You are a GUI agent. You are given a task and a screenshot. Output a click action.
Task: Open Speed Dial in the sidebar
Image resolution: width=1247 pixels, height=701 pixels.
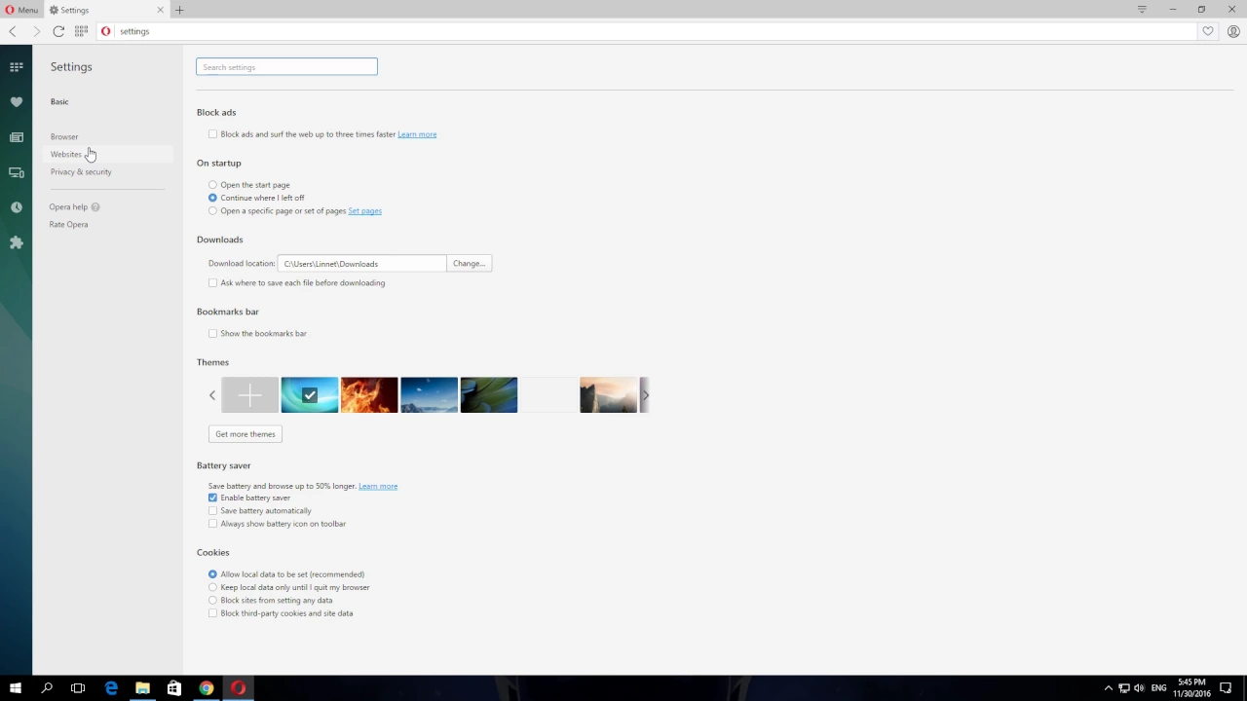click(17, 67)
